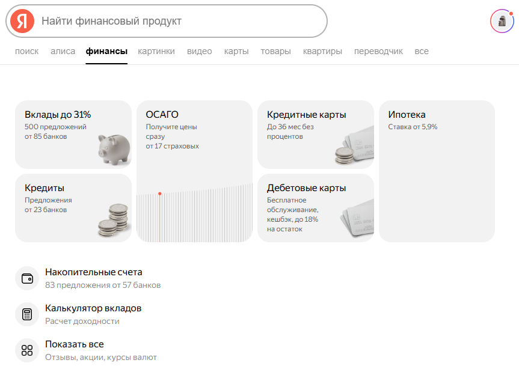
Task: Focus the Найти финансовый продукт search field
Action: pos(180,21)
